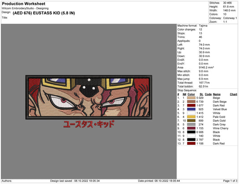
Task: Click the Max stitch value '9.8 mm'
Action: point(203,71)
